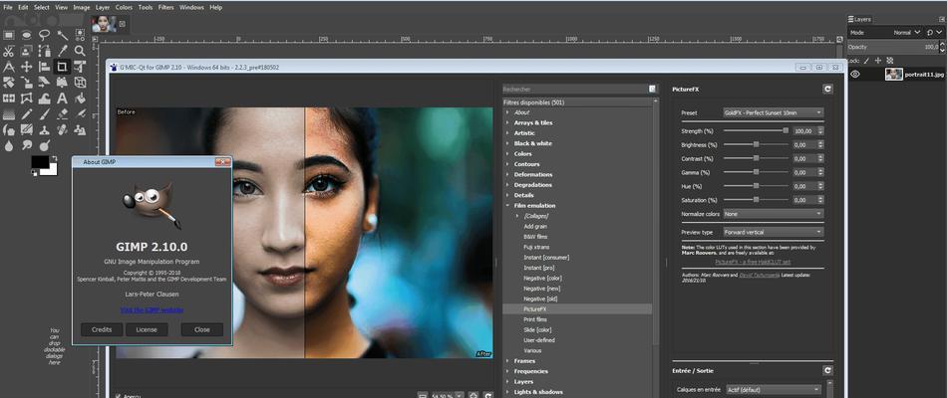Toggle visibility of portrait11.jpg layer
The image size is (947, 398).
(x=855, y=75)
